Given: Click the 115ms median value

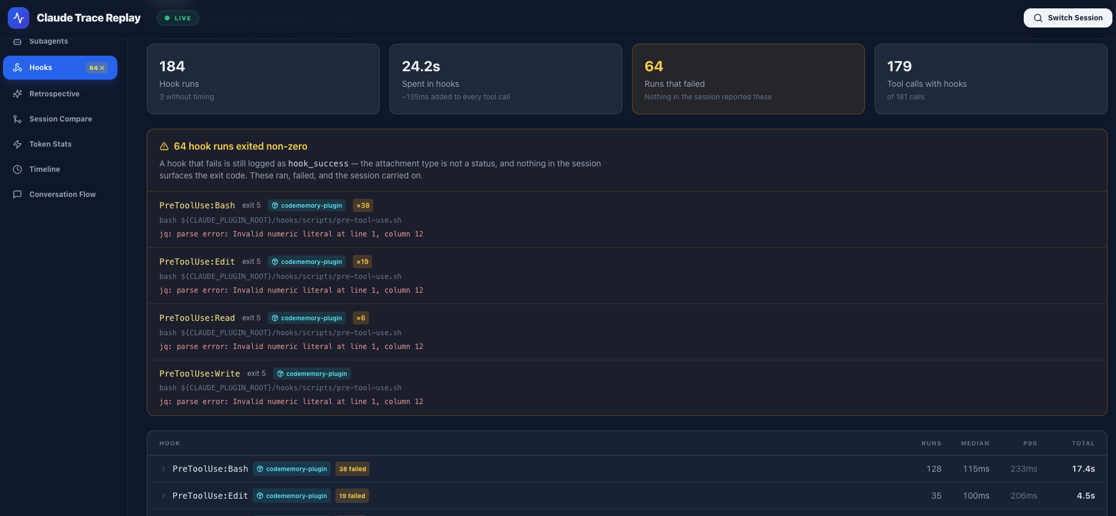Looking at the screenshot, I should (x=976, y=469).
